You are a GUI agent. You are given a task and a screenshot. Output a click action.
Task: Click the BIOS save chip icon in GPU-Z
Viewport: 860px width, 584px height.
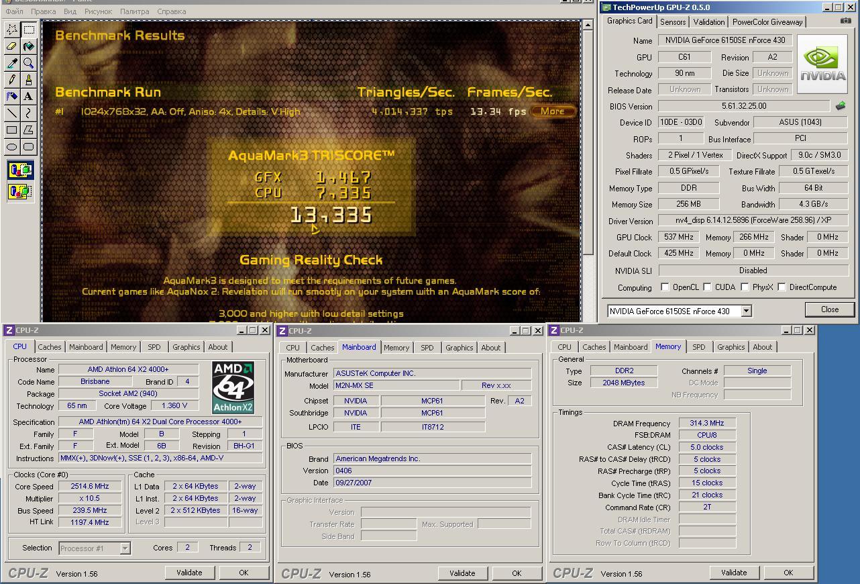click(841, 106)
